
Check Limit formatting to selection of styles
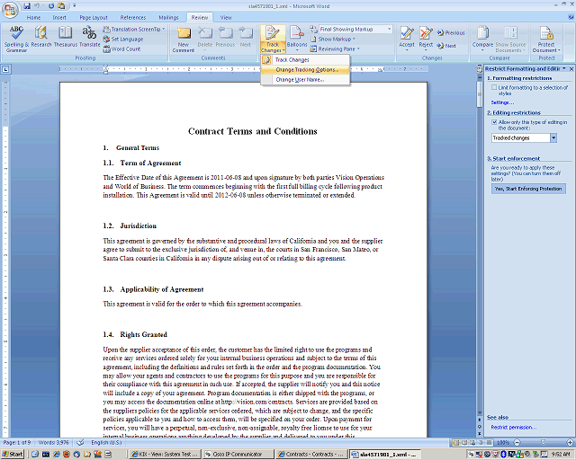tap(494, 87)
